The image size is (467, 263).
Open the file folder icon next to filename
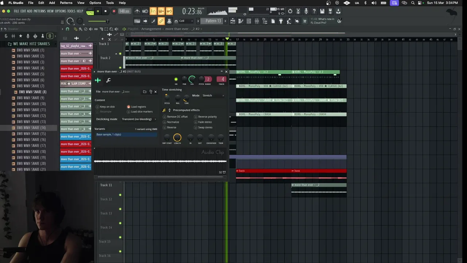point(144,92)
